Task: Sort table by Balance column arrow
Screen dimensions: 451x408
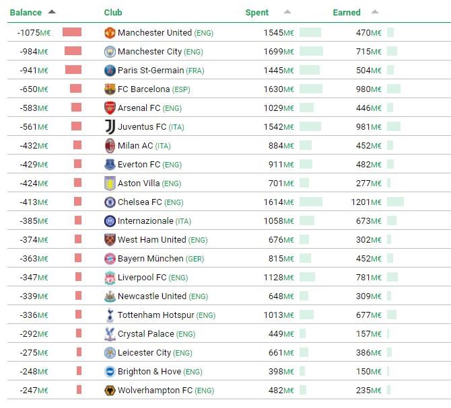Action: 53,12
